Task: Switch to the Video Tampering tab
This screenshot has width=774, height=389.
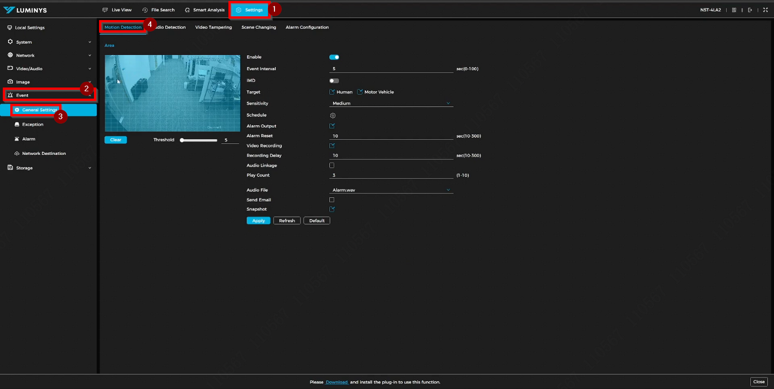Action: point(213,27)
